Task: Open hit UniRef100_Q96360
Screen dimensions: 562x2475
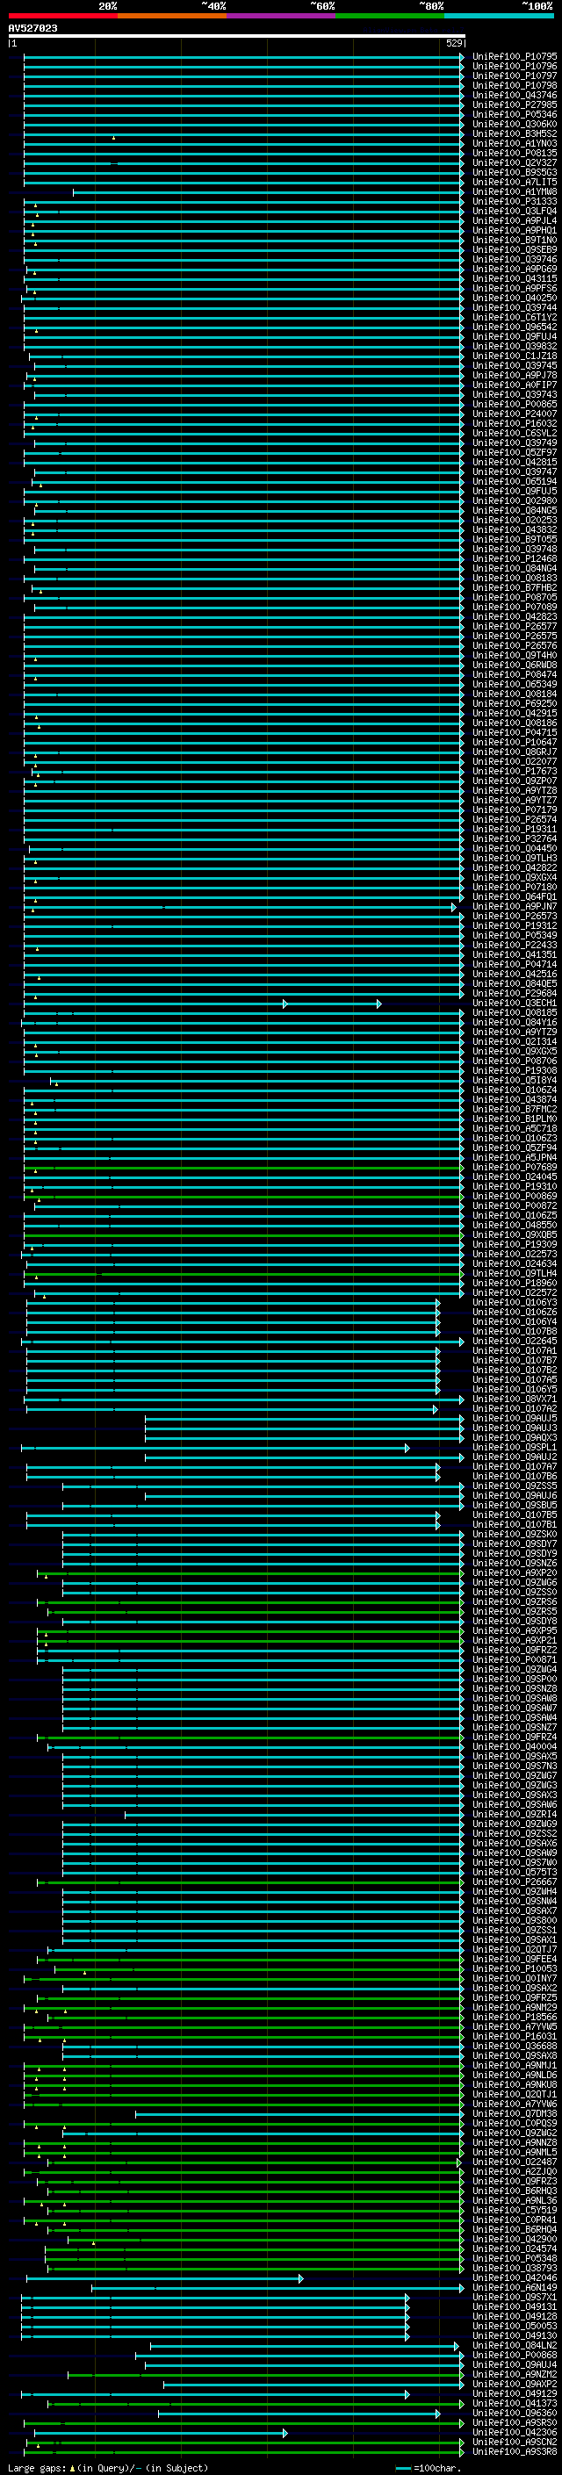Action: [514, 2413]
